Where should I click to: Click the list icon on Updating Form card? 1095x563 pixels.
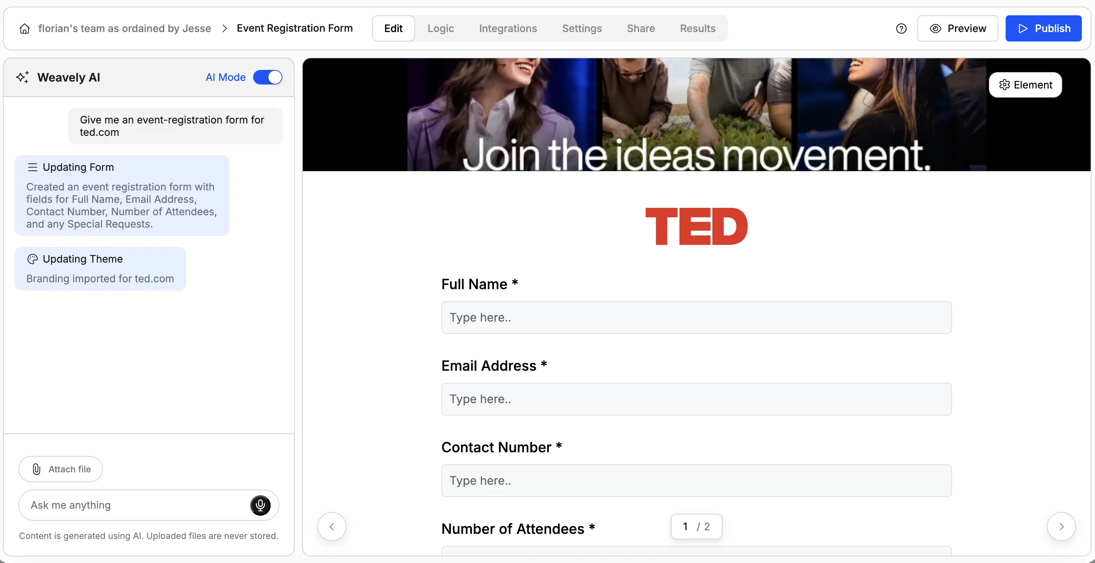point(32,167)
